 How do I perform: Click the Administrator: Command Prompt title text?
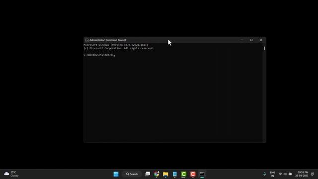pos(108,40)
